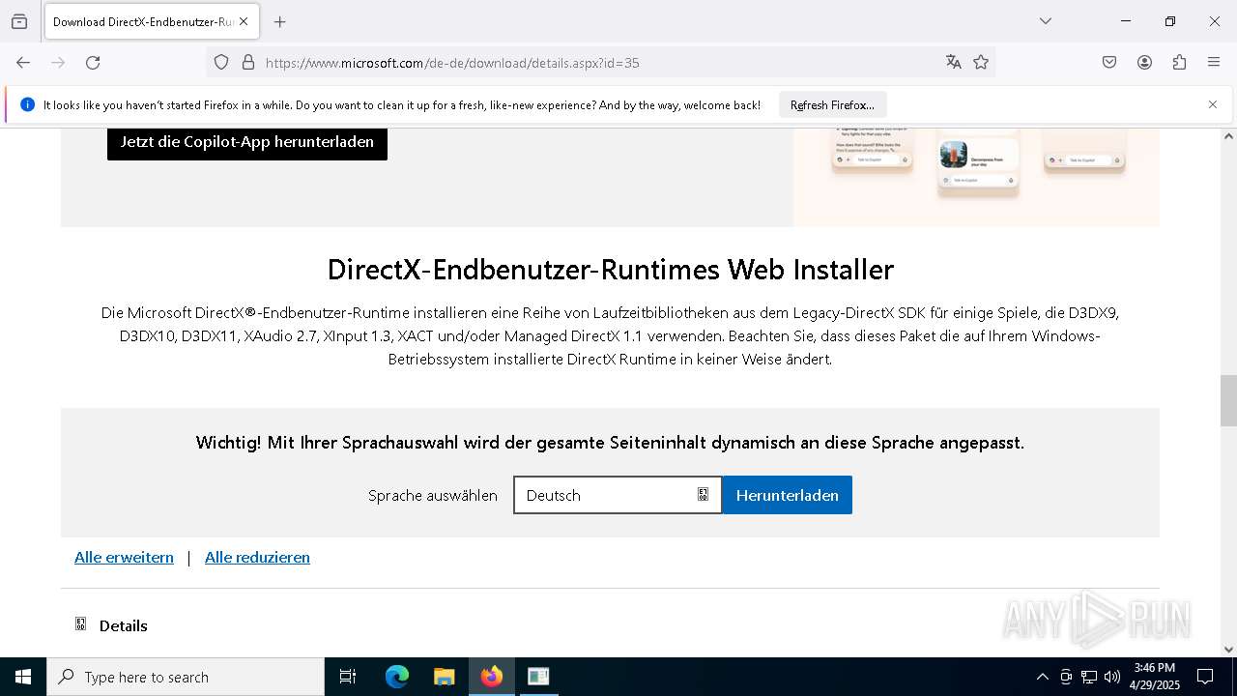
Task: Click DirectX-Endbenutzer-Runtimes Web Installer heading
Action: (611, 269)
